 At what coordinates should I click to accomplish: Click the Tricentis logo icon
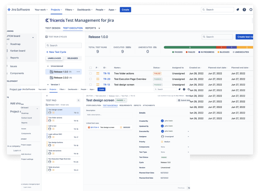click(47, 20)
